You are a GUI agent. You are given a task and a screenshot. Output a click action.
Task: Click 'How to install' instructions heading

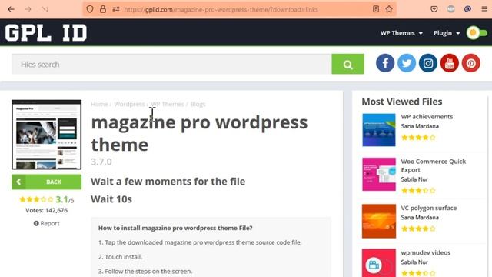click(x=175, y=228)
